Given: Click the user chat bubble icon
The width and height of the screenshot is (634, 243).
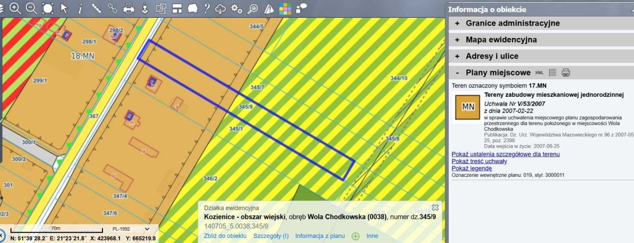Looking at the screenshot, I should point(301,7).
